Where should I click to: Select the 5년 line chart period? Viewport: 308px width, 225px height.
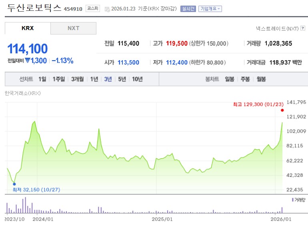(122, 79)
